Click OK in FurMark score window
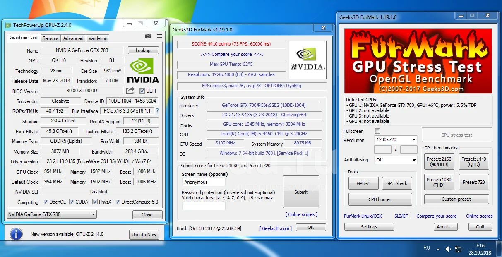Viewport: 502px width, 257px height. click(x=311, y=227)
